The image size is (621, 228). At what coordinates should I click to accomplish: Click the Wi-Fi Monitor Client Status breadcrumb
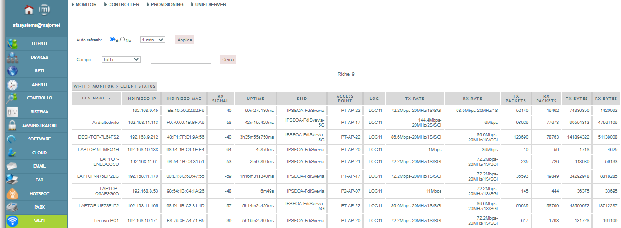115,86
